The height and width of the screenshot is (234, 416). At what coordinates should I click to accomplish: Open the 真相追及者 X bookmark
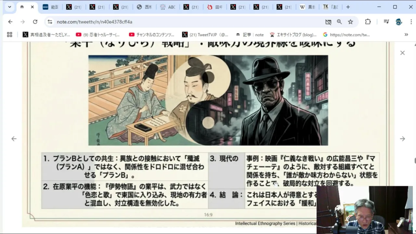(x=46, y=34)
